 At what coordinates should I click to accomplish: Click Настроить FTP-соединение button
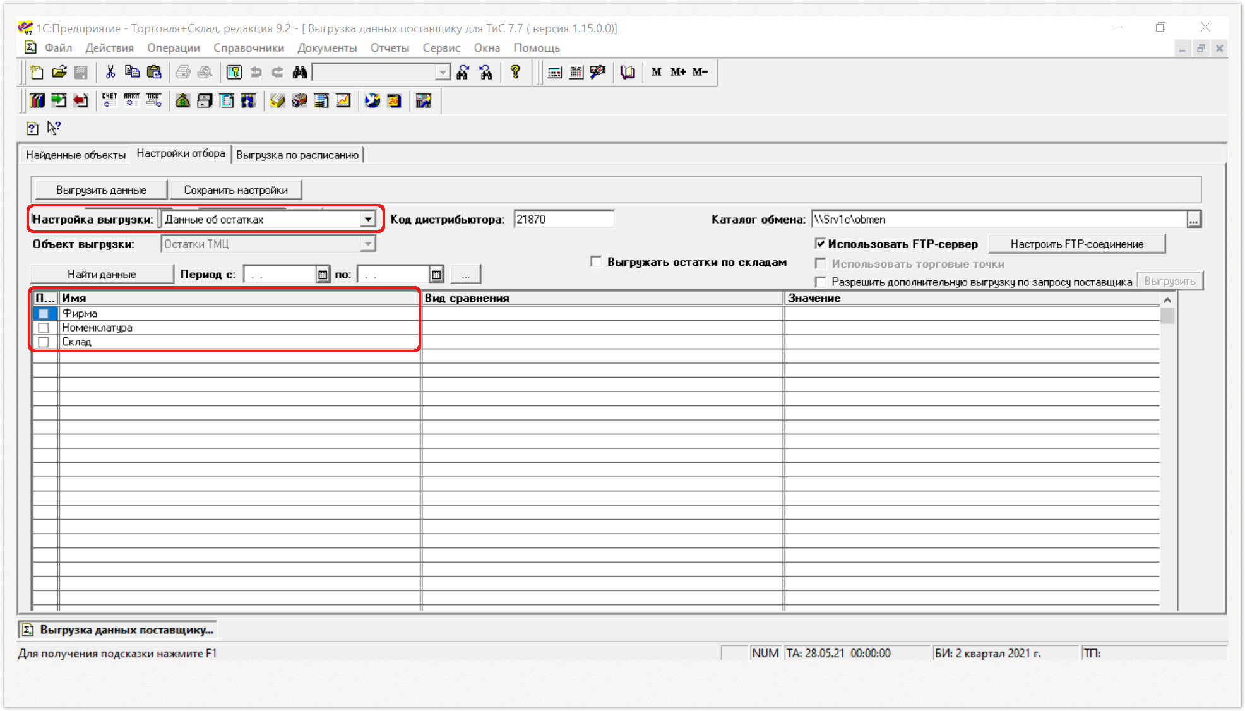click(1076, 244)
